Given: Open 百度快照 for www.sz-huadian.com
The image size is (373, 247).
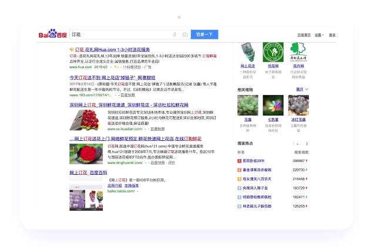Looking at the screenshot, I should (x=157, y=129).
